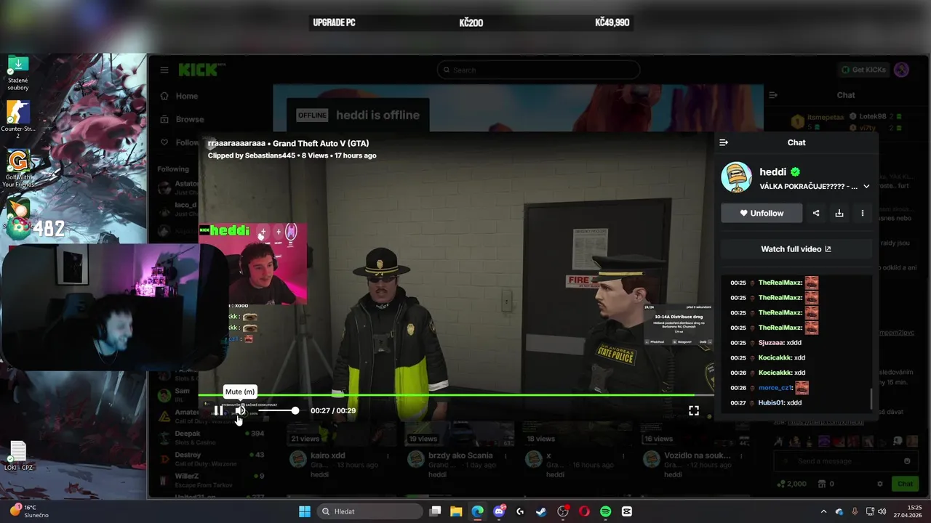Share the clip

(816, 213)
